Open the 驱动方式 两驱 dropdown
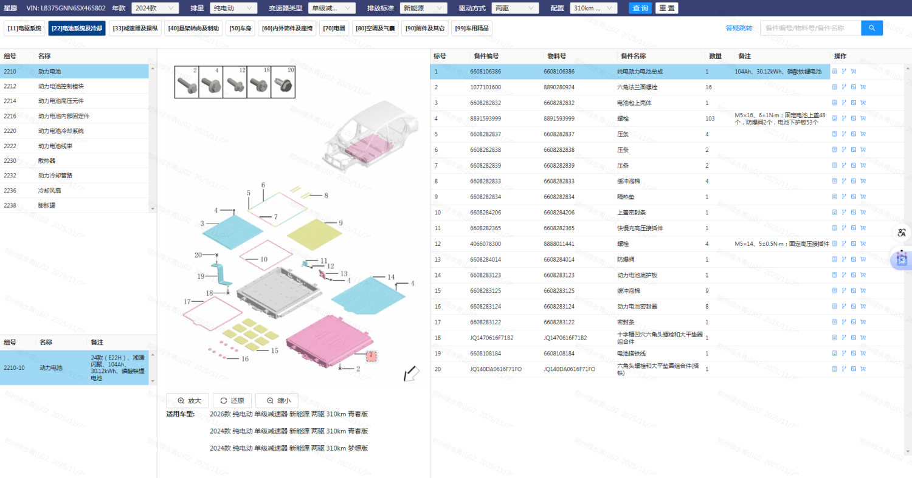 [x=515, y=8]
